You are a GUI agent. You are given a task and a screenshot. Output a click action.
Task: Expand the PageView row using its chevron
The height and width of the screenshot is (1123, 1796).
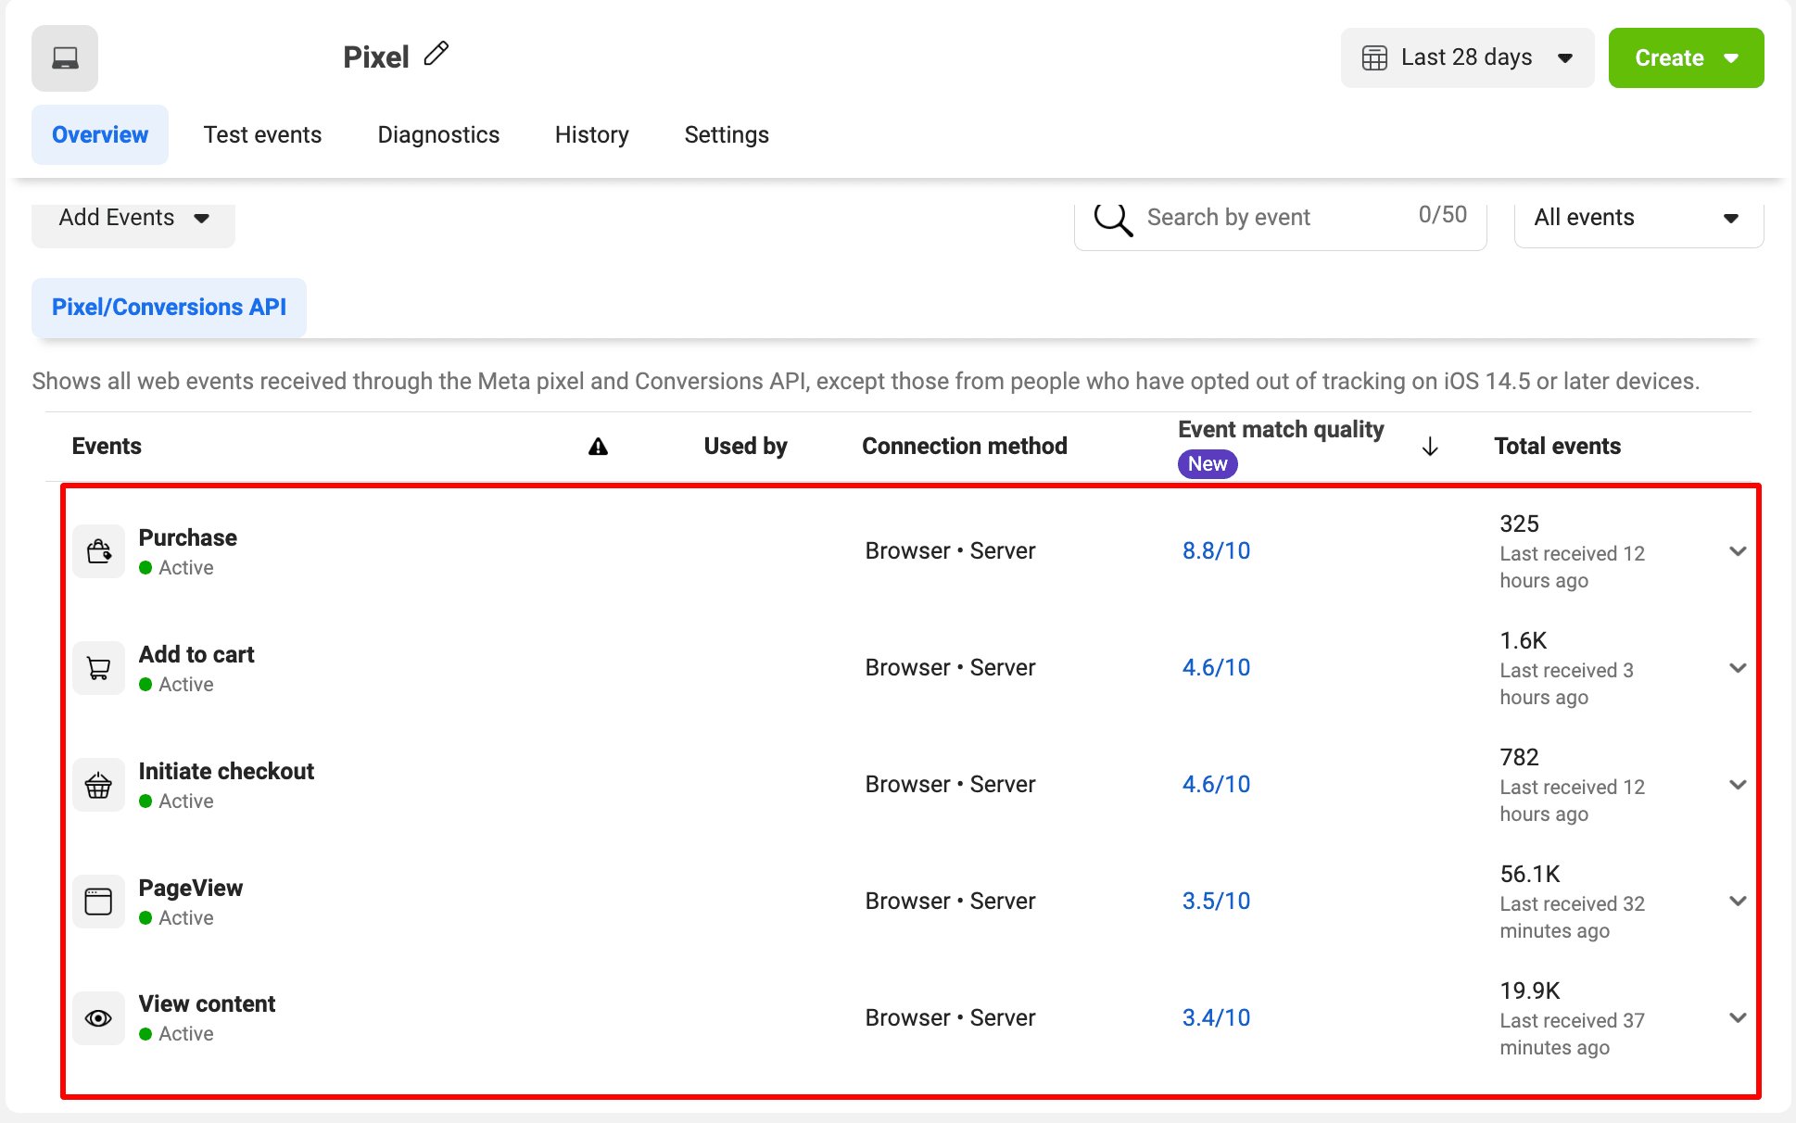(1737, 901)
